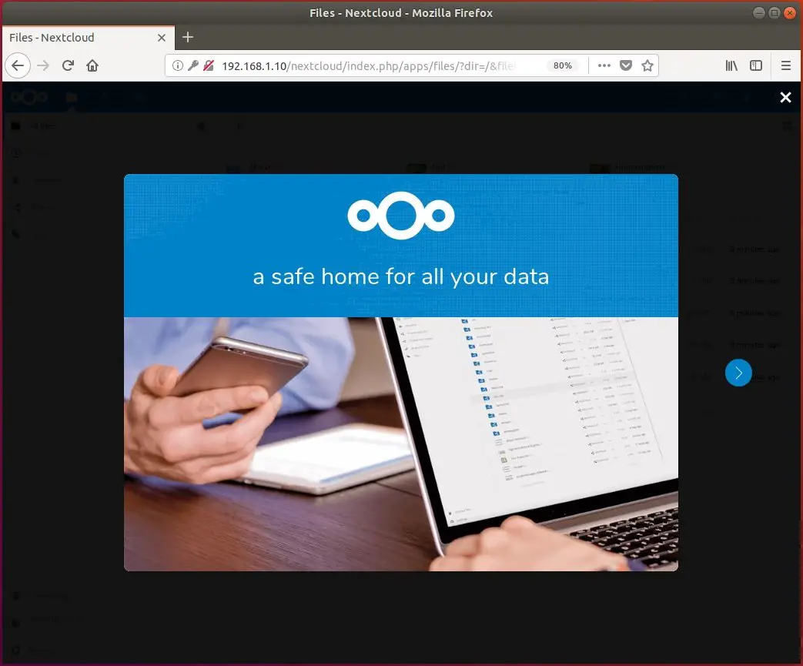Screen dimensions: 803x666
Task: Open the page actions three-dot menu
Action: tap(604, 65)
